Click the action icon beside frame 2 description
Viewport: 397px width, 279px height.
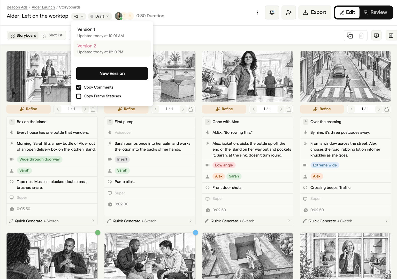point(110,143)
